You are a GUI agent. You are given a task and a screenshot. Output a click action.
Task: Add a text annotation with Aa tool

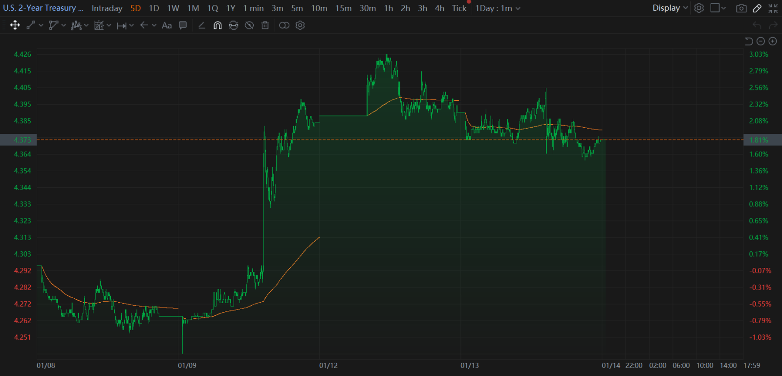click(167, 25)
